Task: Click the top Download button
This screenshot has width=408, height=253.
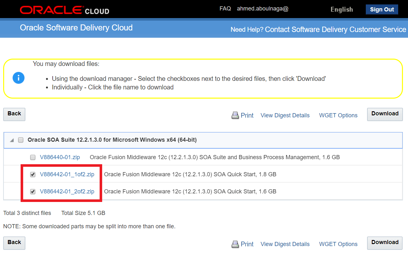Action: click(385, 114)
